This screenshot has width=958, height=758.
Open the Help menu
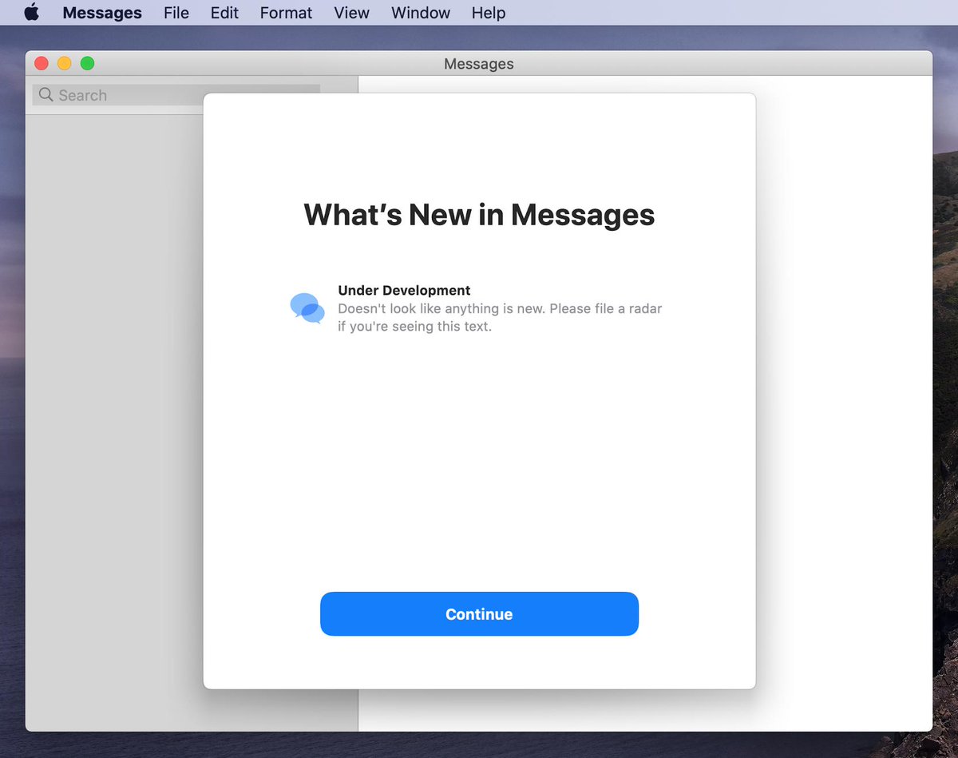click(488, 13)
